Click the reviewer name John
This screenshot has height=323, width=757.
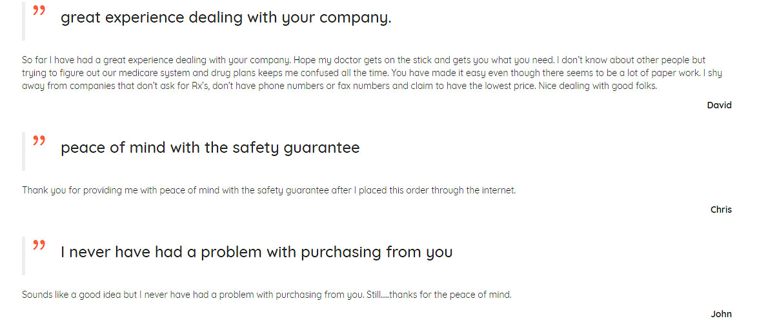point(722,314)
